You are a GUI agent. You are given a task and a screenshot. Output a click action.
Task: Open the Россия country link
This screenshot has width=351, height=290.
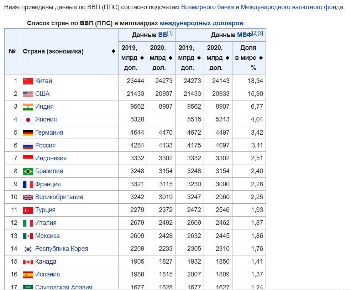point(45,145)
